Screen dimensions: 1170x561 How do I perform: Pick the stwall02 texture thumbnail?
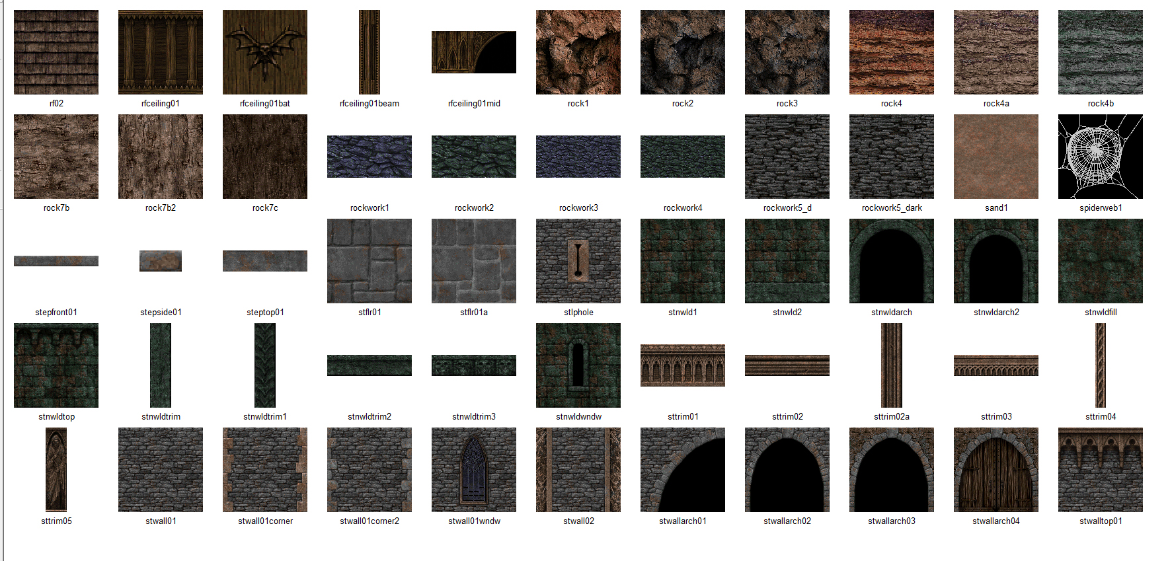click(578, 470)
